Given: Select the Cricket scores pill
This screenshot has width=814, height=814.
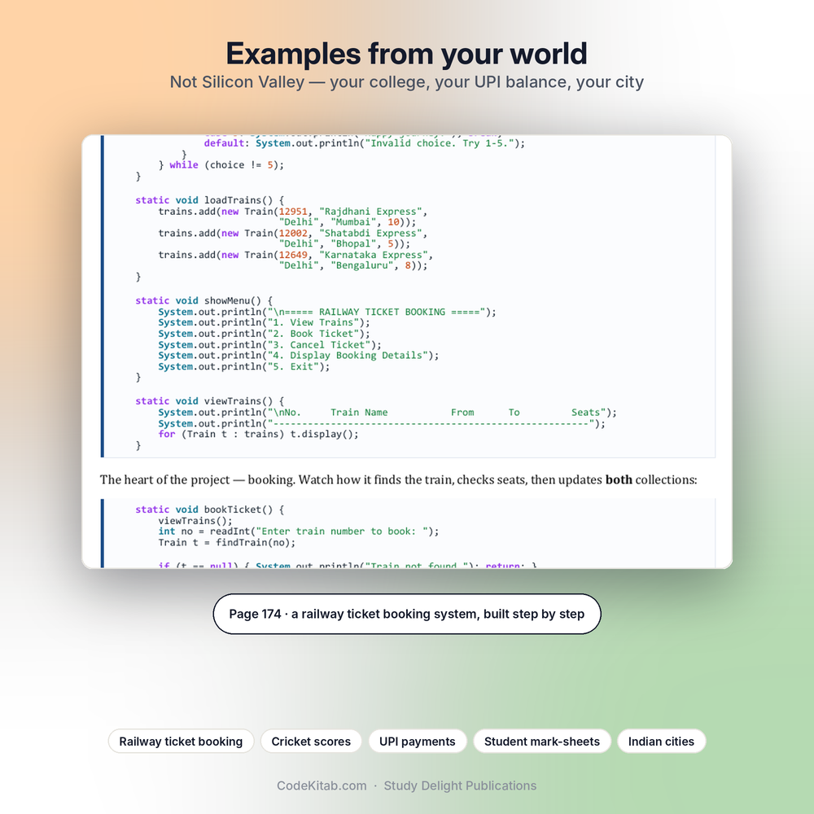Looking at the screenshot, I should click(311, 742).
